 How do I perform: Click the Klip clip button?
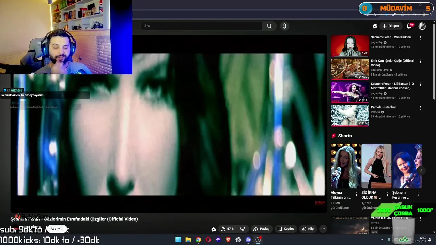(x=308, y=229)
